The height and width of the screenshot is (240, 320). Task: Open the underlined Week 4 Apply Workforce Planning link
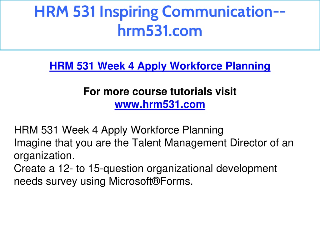pyautogui.click(x=160, y=66)
